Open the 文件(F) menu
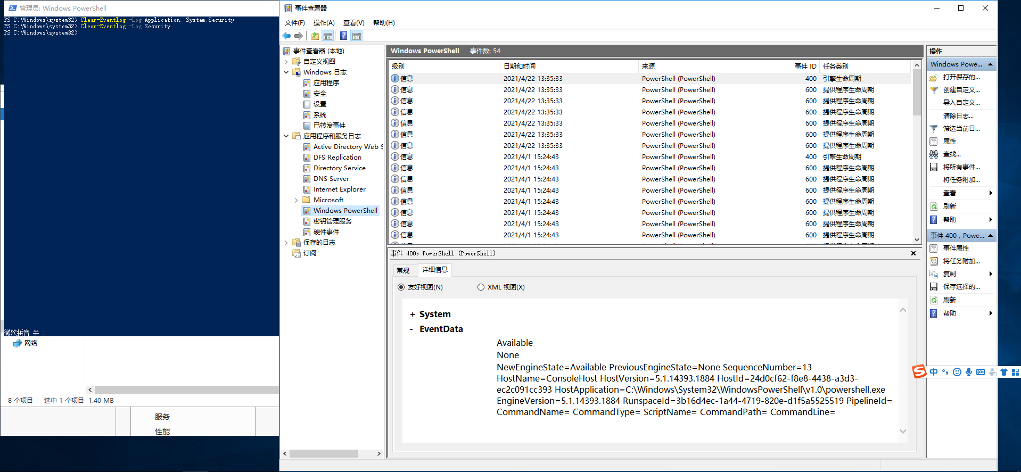 (295, 23)
